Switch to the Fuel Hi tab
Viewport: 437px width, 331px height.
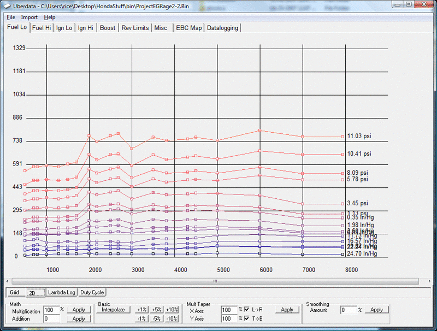tap(41, 28)
